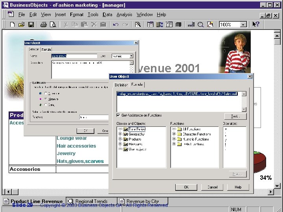283x212 pixels.
Task: Click the Delete X toolbar icon
Action: point(94,24)
